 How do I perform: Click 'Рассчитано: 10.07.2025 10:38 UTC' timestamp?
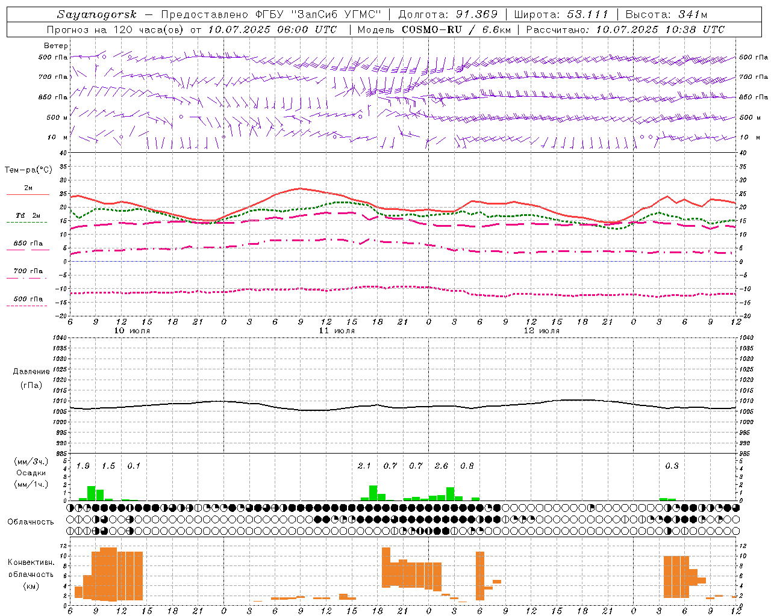(x=625, y=29)
